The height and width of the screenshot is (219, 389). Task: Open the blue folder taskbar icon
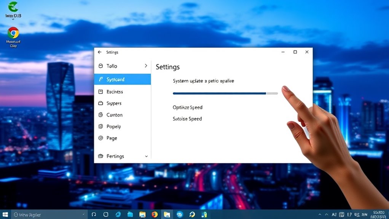tap(130, 214)
